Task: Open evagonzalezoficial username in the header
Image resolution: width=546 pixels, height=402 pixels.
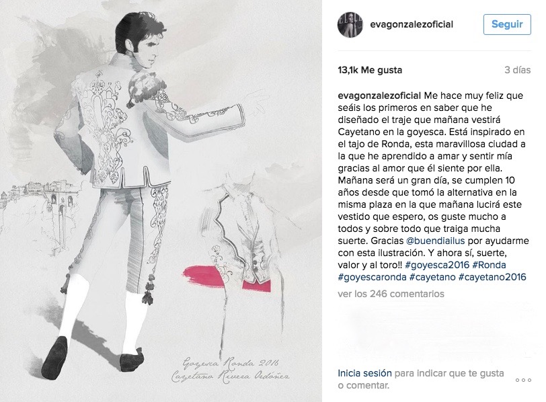Action: pyautogui.click(x=412, y=24)
